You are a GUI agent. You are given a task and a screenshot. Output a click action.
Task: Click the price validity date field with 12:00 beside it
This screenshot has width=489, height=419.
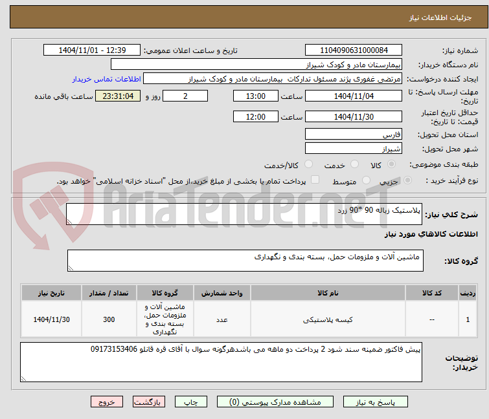pos(354,117)
